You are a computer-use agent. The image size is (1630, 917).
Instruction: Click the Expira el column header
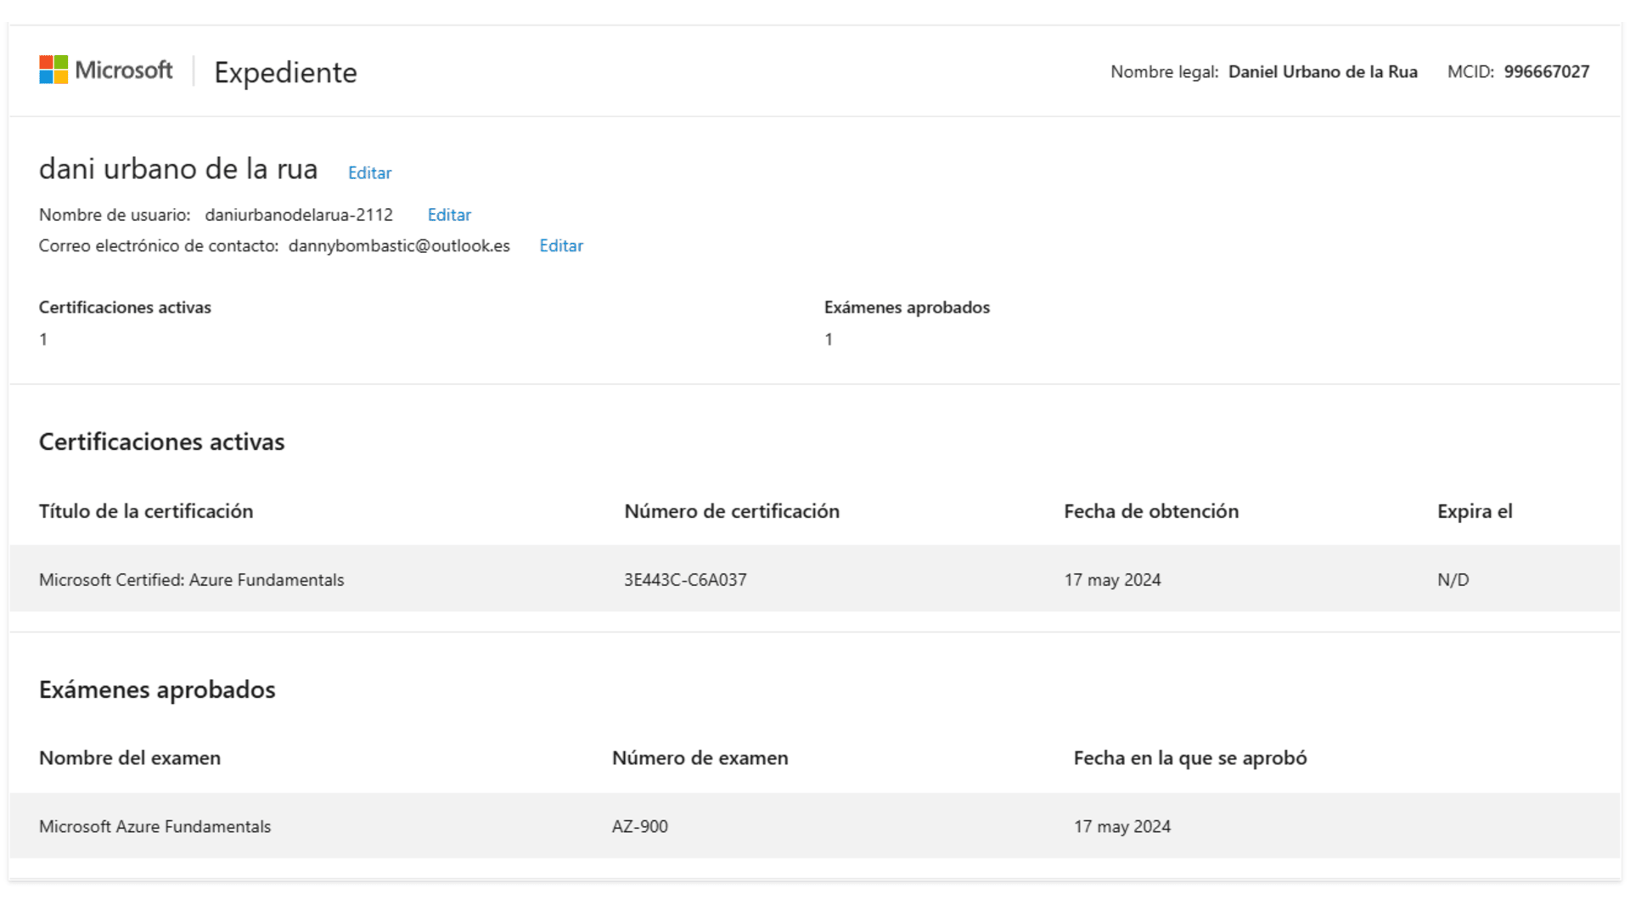pos(1475,511)
